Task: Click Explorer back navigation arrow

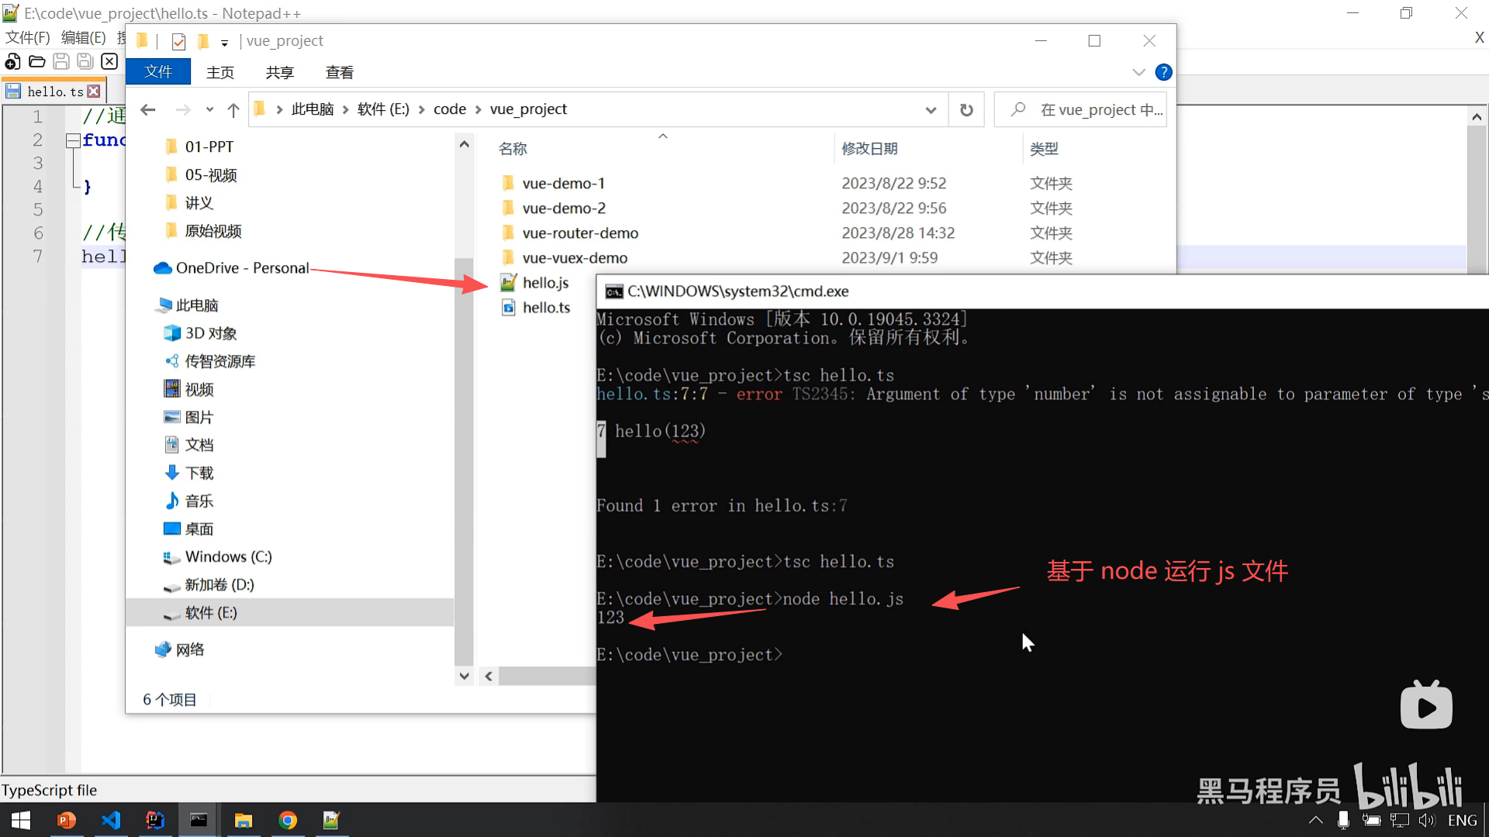Action: (148, 110)
